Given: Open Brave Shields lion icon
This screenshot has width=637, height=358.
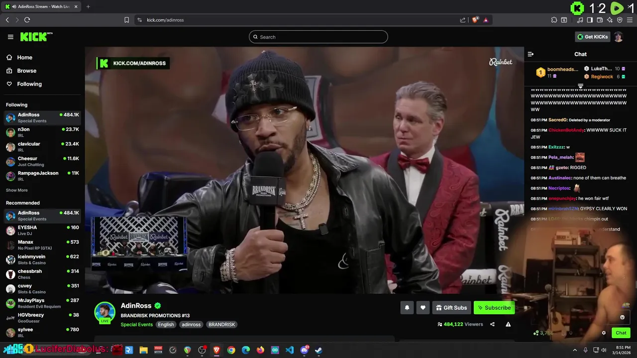Looking at the screenshot, I should pyautogui.click(x=475, y=20).
